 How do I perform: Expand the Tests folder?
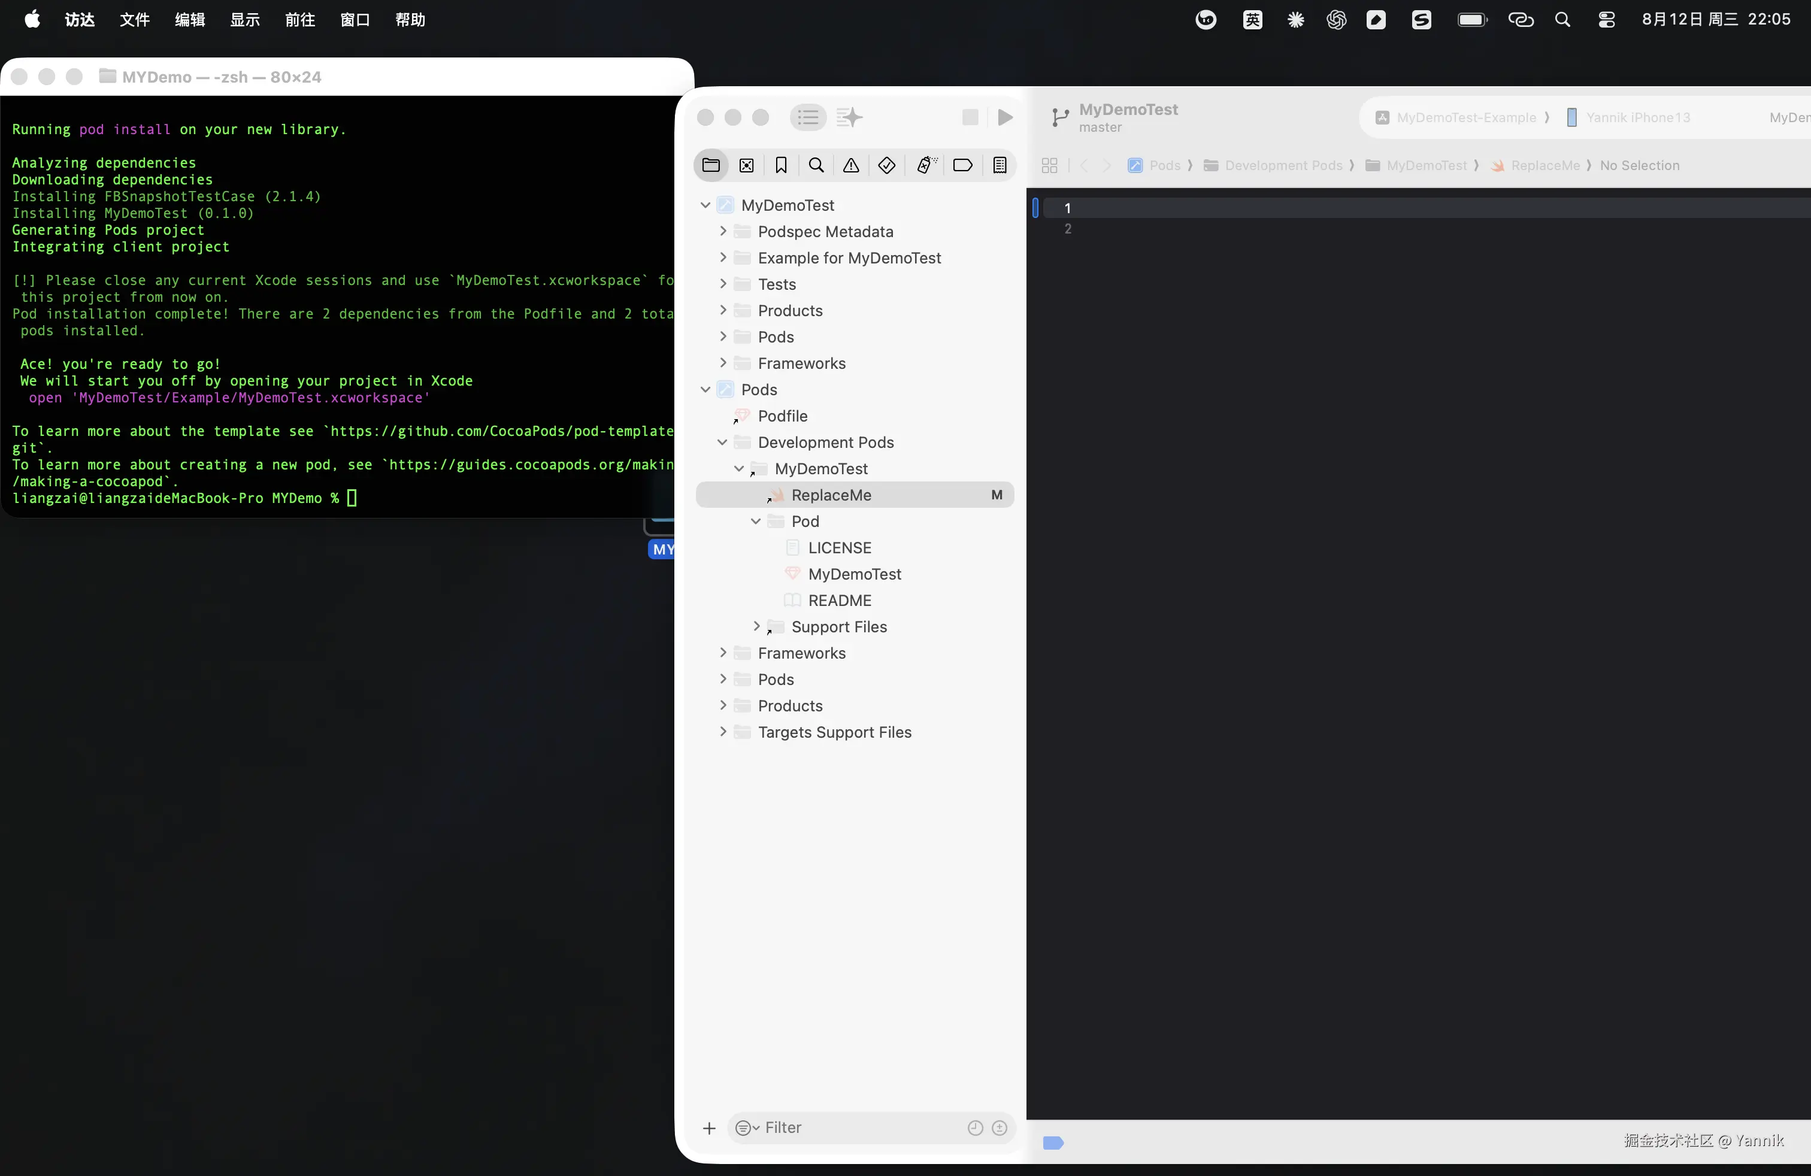click(x=723, y=284)
